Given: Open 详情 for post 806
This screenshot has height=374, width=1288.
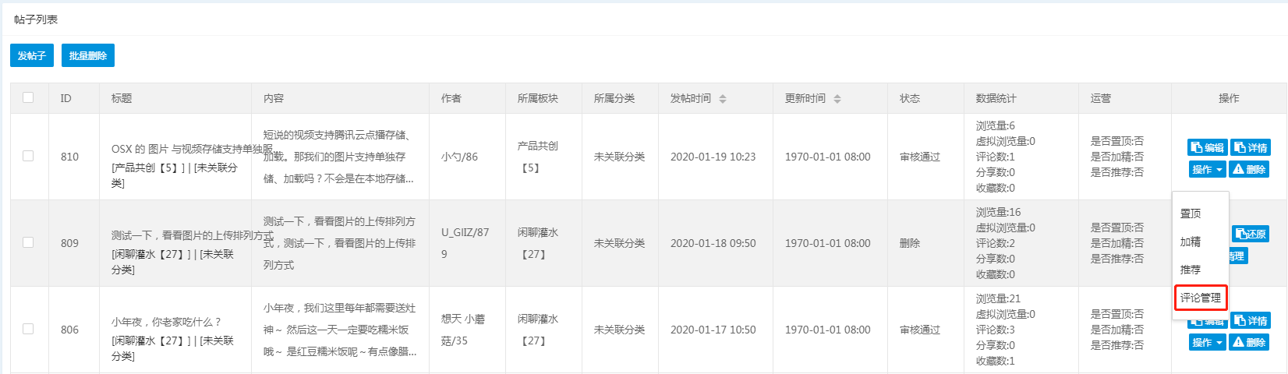Looking at the screenshot, I should pyautogui.click(x=1251, y=320).
